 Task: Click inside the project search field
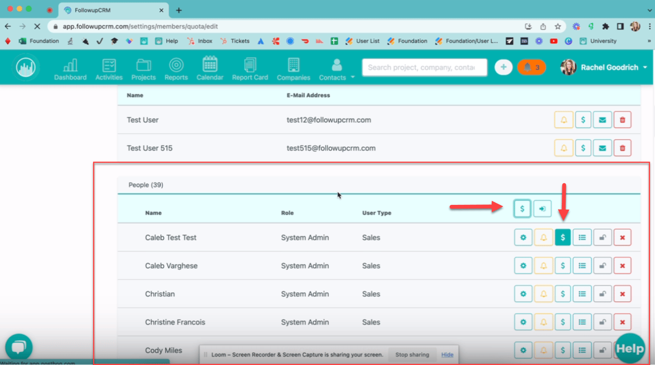tap(424, 67)
